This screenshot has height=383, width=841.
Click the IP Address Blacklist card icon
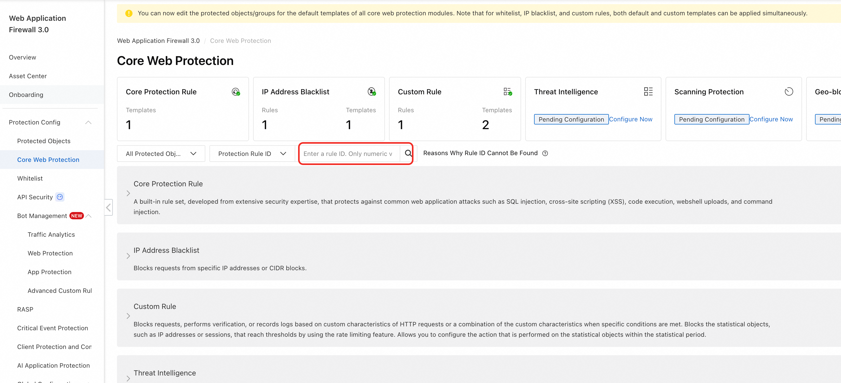coord(372,92)
